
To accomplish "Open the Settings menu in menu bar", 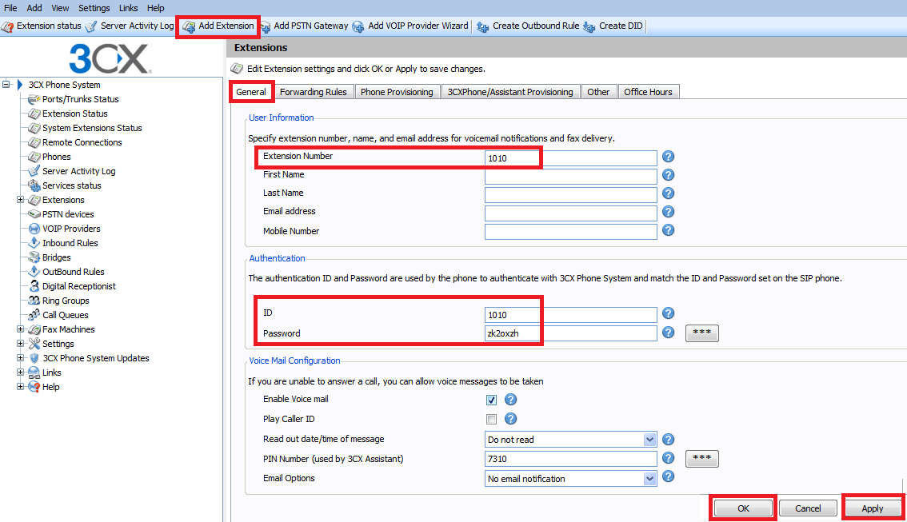I will pos(94,8).
